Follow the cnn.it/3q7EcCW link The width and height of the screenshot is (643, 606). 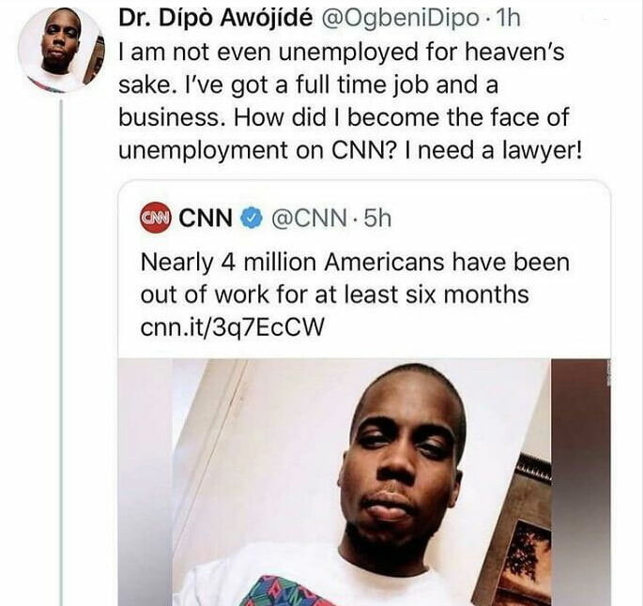pyautogui.click(x=232, y=327)
